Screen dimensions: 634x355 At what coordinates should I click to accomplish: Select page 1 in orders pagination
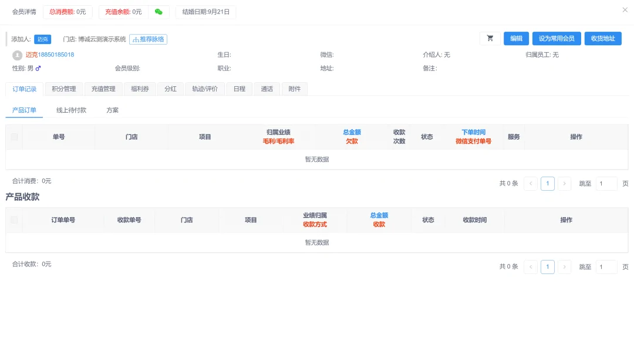[x=548, y=184]
